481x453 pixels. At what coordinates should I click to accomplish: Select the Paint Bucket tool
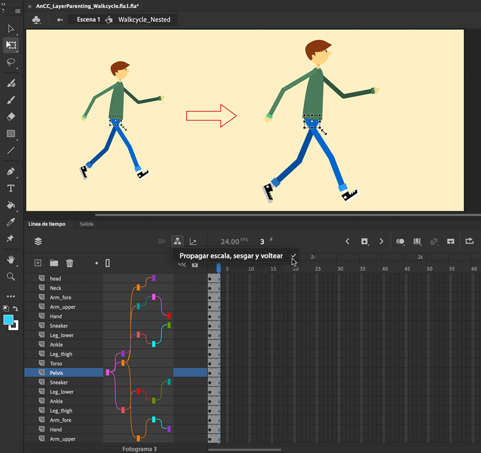(11, 205)
